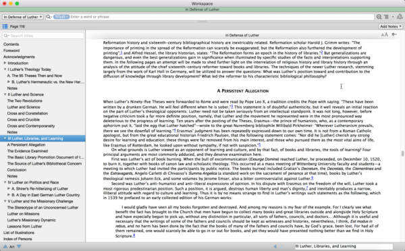Open the In Defense of Luther module dropdown
Screen dimensions: 405x251
23,17
